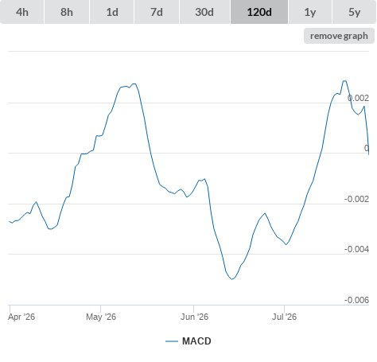Select the 4h time range tab
The image size is (377, 362).
(x=22, y=12)
